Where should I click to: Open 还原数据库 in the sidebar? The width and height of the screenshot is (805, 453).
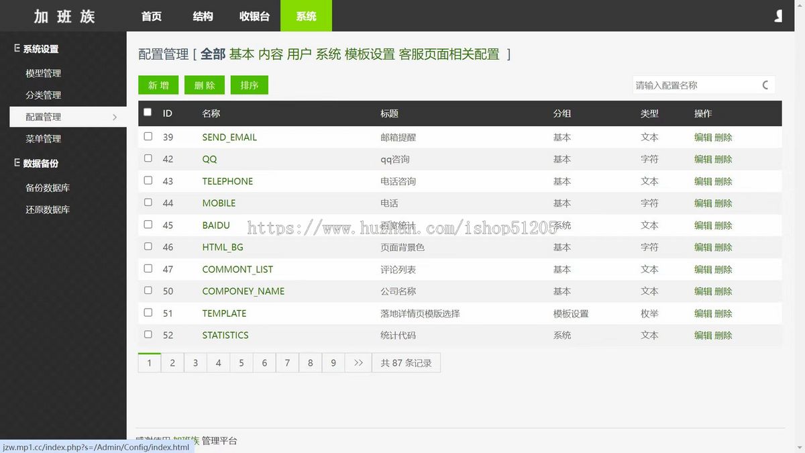pos(48,209)
